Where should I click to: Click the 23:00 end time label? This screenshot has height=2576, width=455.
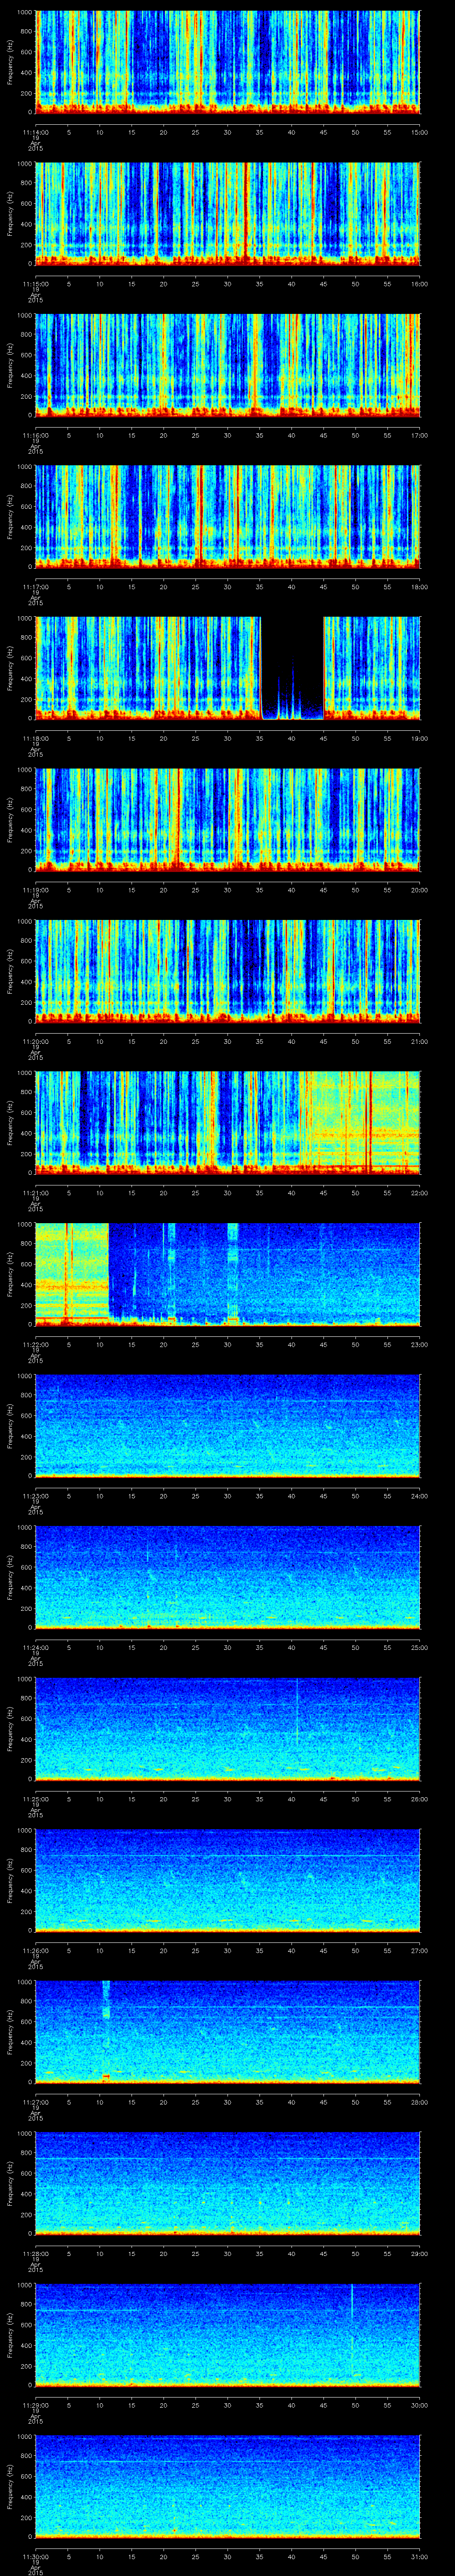pyautogui.click(x=420, y=1344)
